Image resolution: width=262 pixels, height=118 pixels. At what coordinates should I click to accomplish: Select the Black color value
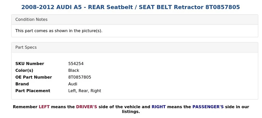74,70
